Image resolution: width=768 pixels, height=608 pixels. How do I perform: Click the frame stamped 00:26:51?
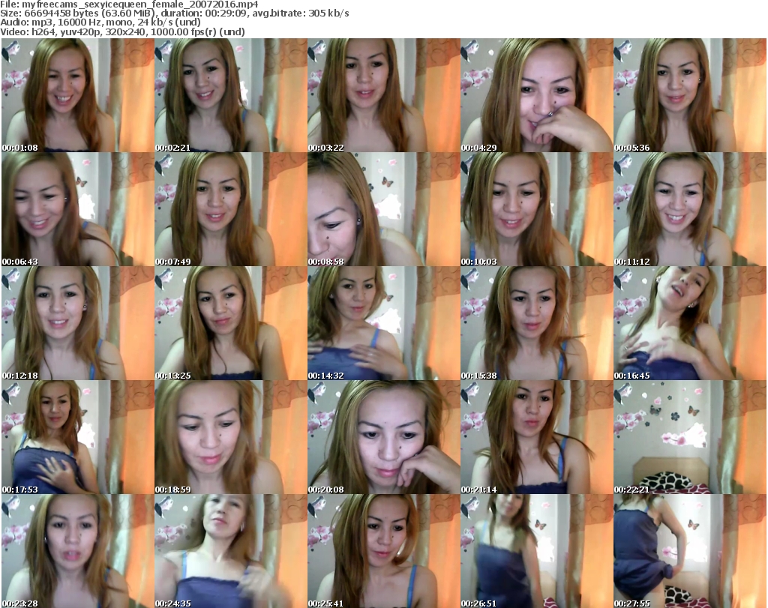pyautogui.click(x=537, y=551)
